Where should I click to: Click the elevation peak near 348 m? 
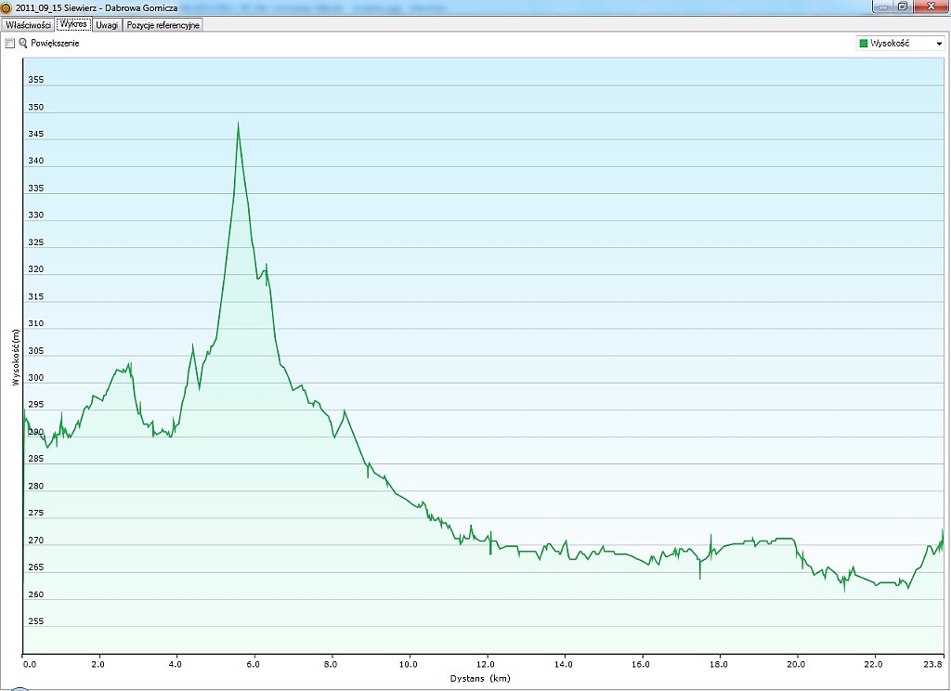click(238, 124)
